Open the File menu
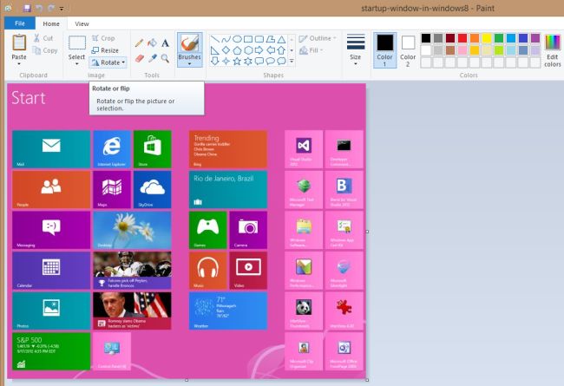The width and height of the screenshot is (564, 386). click(x=20, y=23)
